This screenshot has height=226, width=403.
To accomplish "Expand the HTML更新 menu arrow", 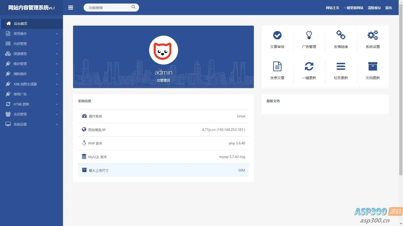I will tap(57, 104).
